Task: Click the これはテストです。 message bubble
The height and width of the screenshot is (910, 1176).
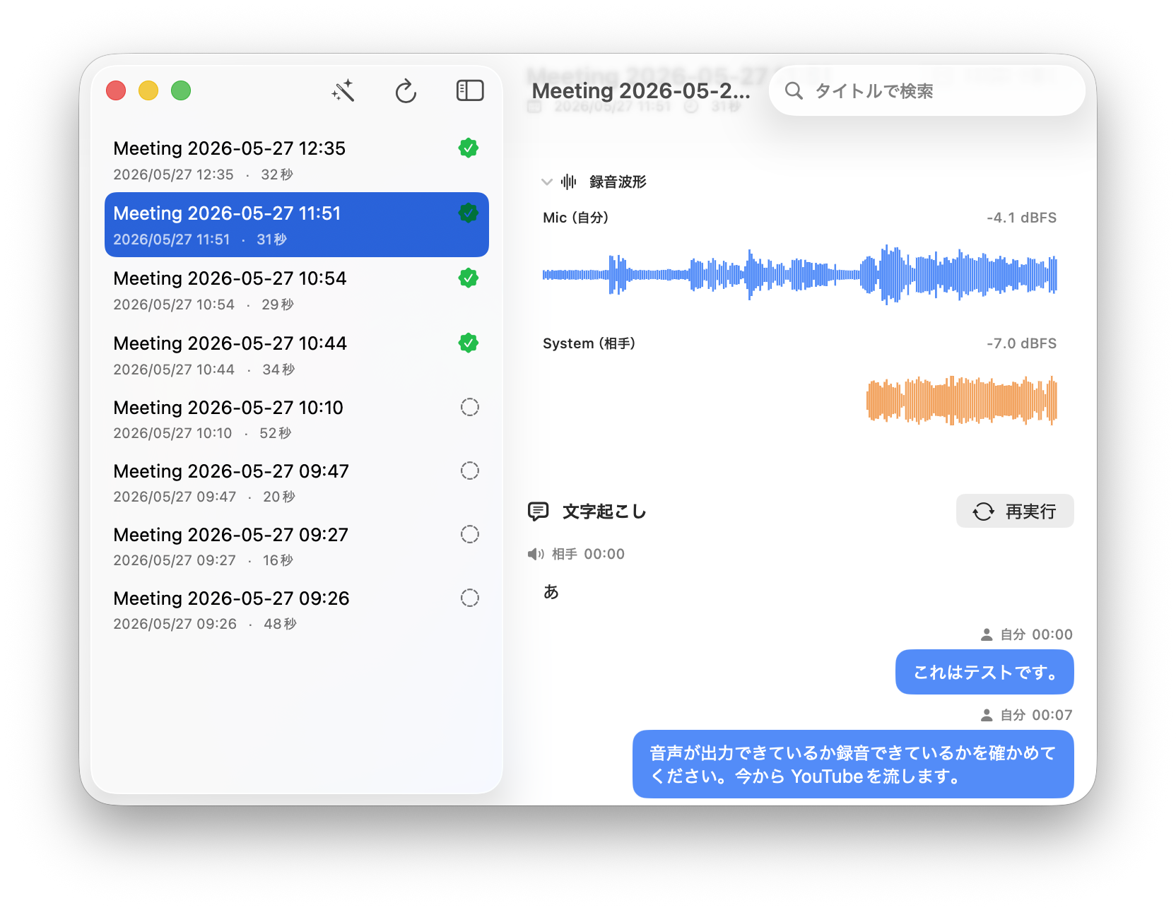Action: [984, 672]
